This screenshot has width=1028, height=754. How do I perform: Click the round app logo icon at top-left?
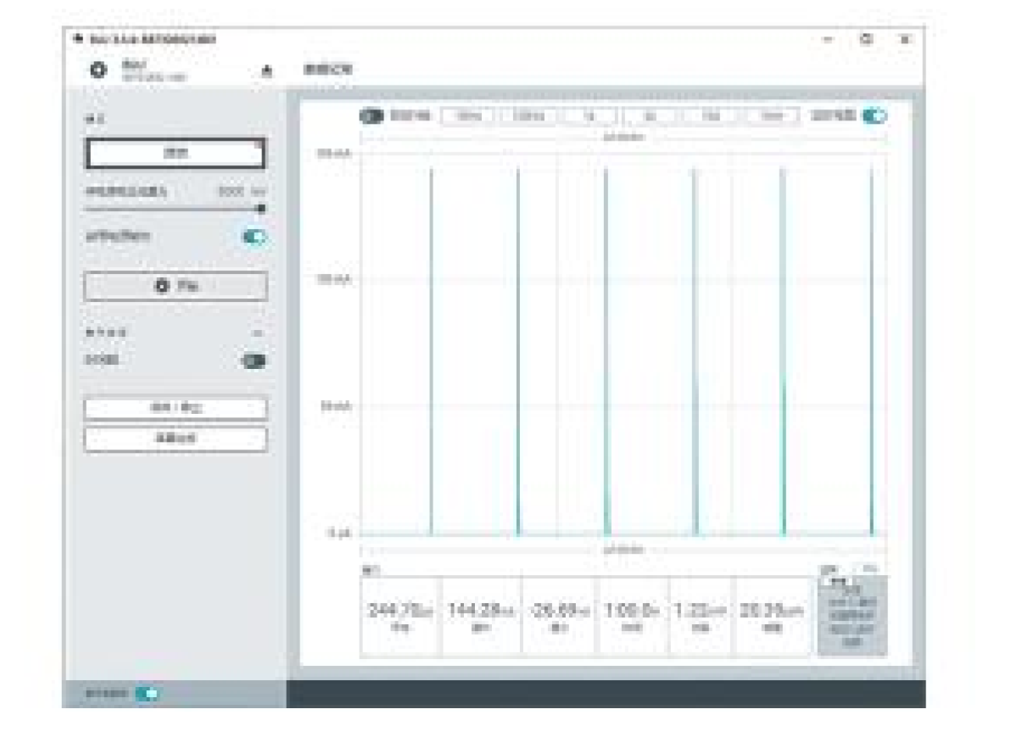98,70
